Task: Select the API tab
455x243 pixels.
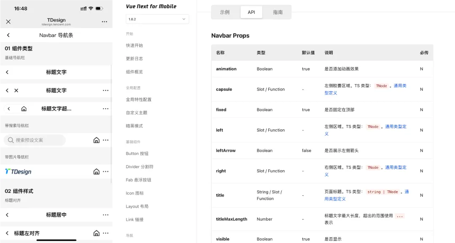Action: (251, 12)
